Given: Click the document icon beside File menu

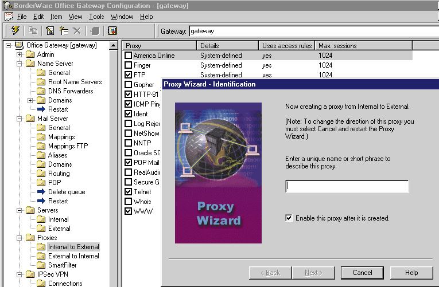Looking at the screenshot, I should coord(9,17).
